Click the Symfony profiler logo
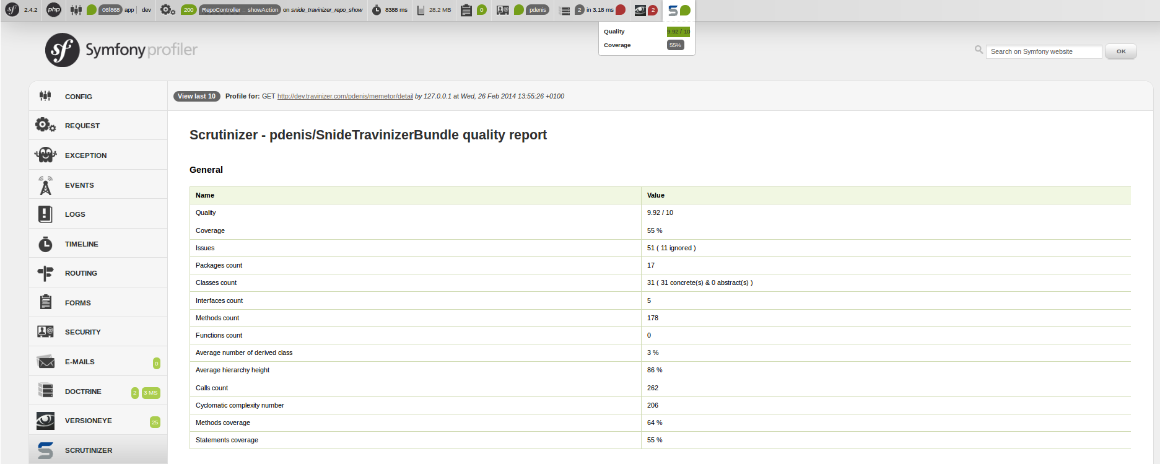1160x464 pixels. pyautogui.click(x=121, y=50)
